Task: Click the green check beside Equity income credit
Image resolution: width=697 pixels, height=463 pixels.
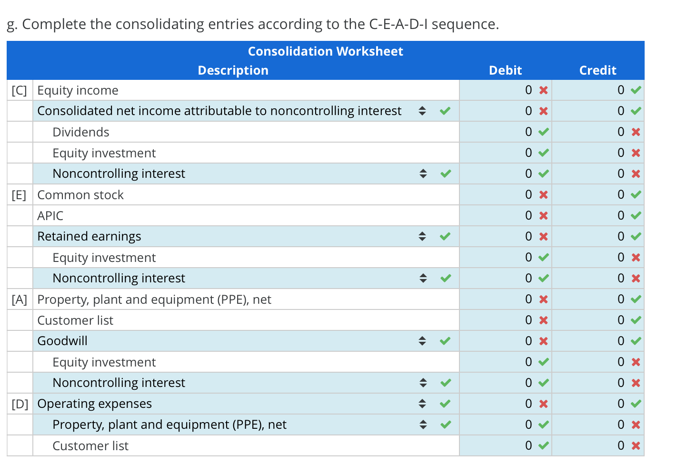Action: [x=636, y=90]
